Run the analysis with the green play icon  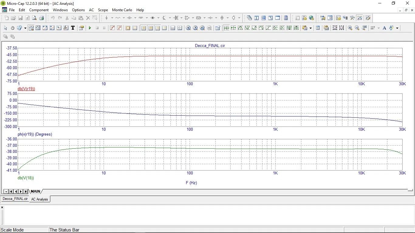click(x=90, y=28)
